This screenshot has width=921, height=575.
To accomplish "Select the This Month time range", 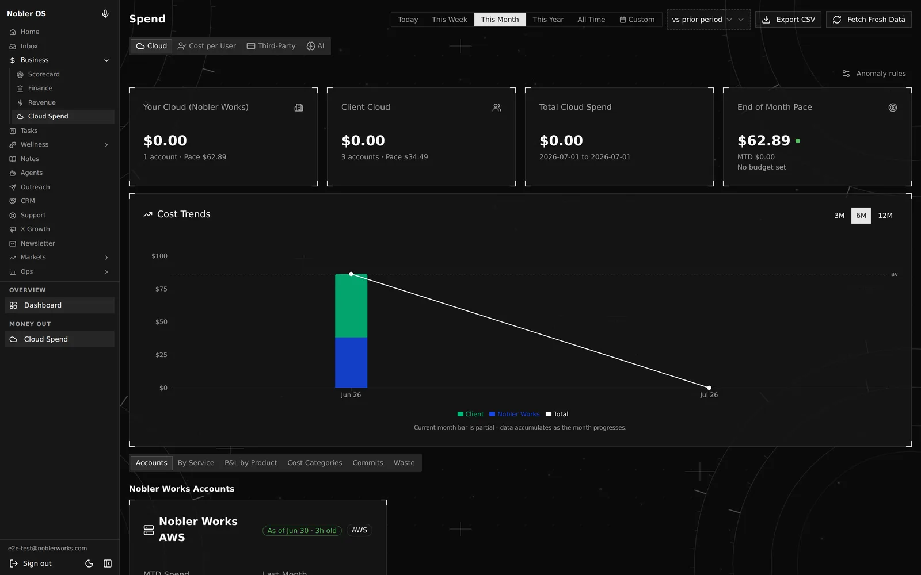I will point(500,20).
